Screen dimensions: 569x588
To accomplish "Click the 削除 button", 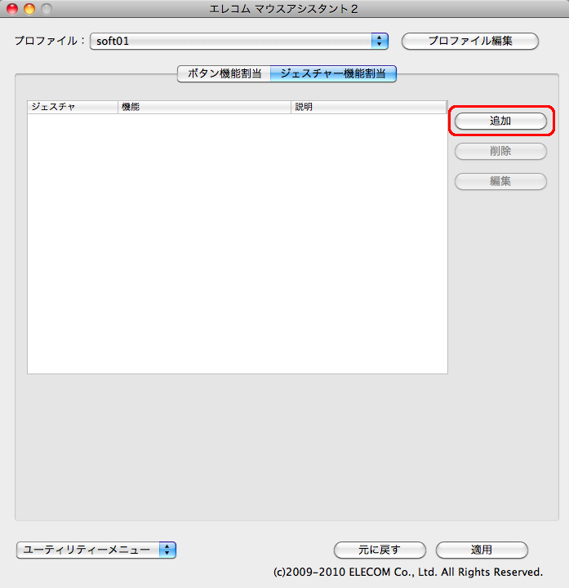I will [x=500, y=151].
